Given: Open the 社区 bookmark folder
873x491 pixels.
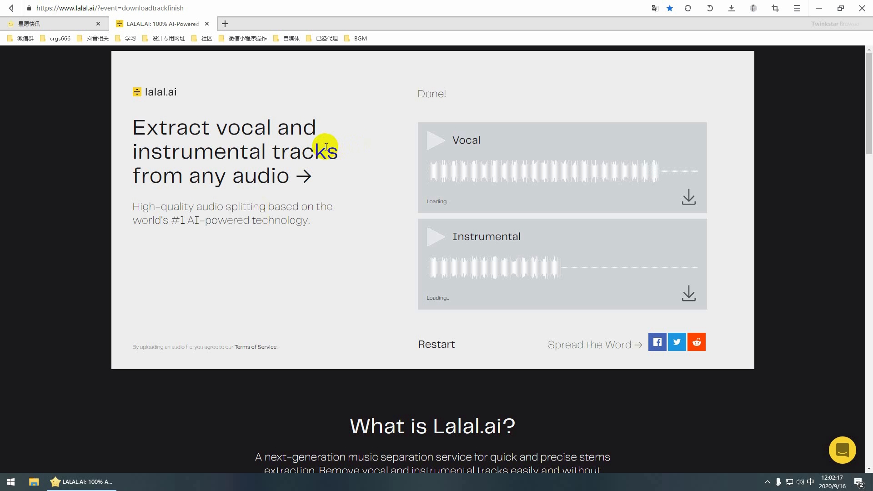Looking at the screenshot, I should (202, 39).
